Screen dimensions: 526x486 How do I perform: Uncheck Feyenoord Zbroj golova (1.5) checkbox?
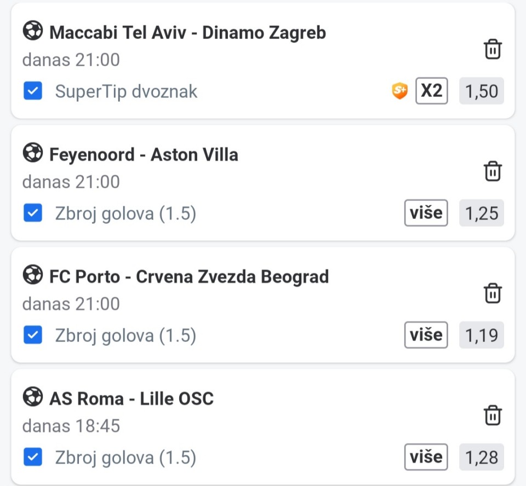coord(33,213)
